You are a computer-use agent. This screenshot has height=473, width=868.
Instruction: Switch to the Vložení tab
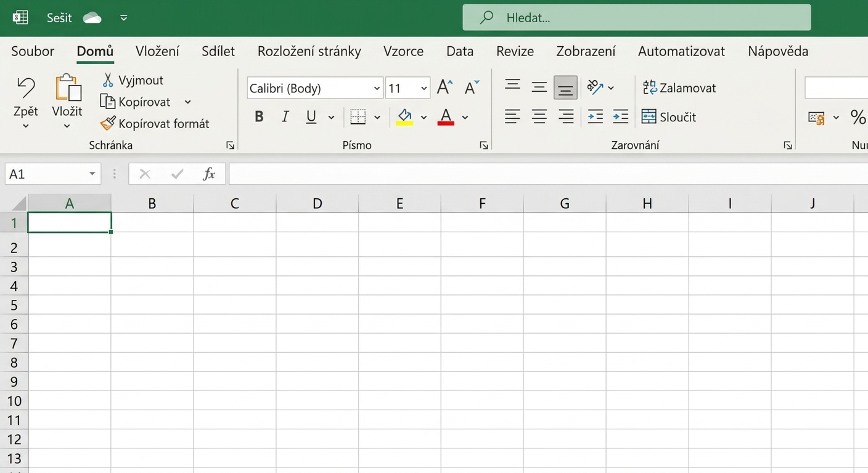click(158, 51)
